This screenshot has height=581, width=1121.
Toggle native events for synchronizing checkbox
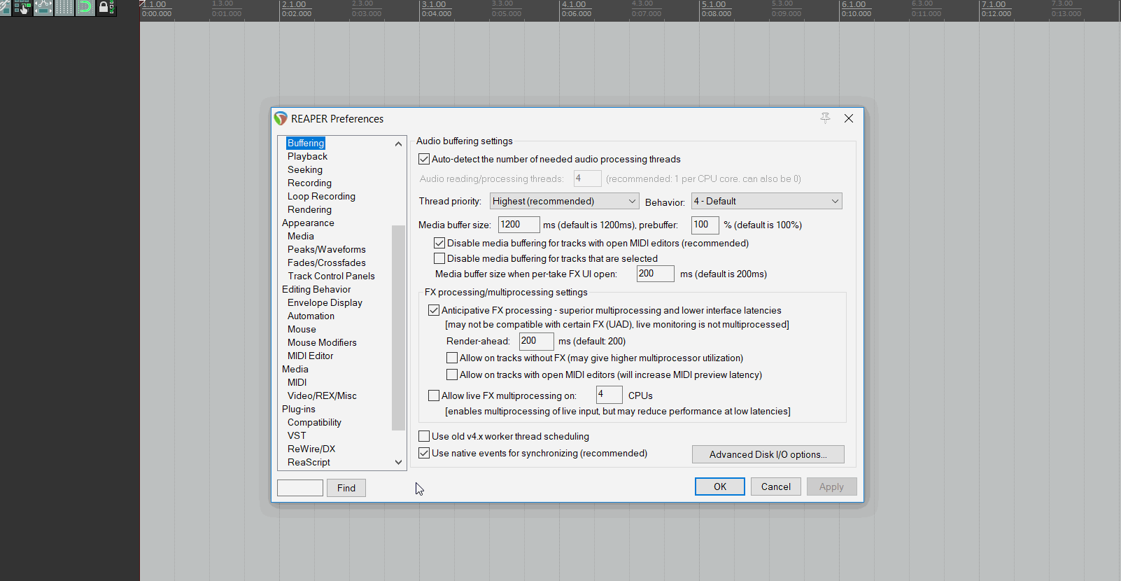(x=424, y=453)
